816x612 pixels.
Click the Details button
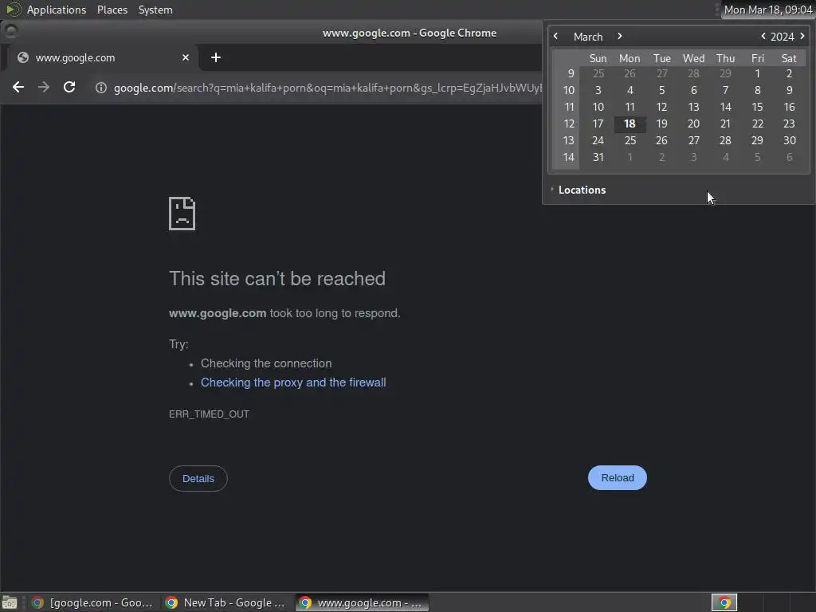198,478
